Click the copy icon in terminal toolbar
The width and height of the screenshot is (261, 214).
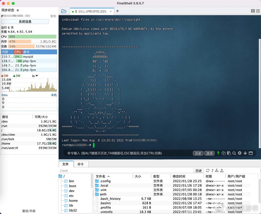(x=224, y=153)
